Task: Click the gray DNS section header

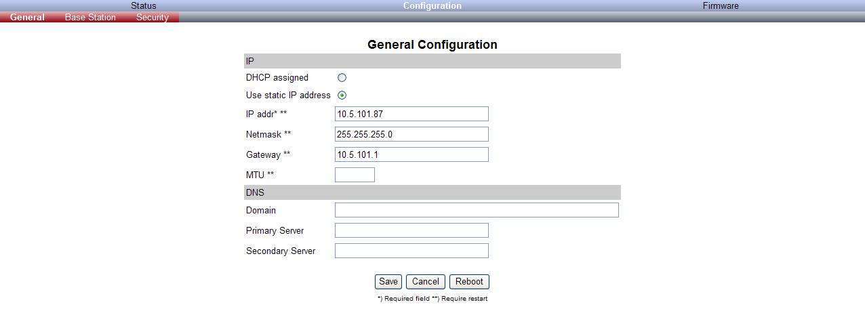Action: coord(432,192)
